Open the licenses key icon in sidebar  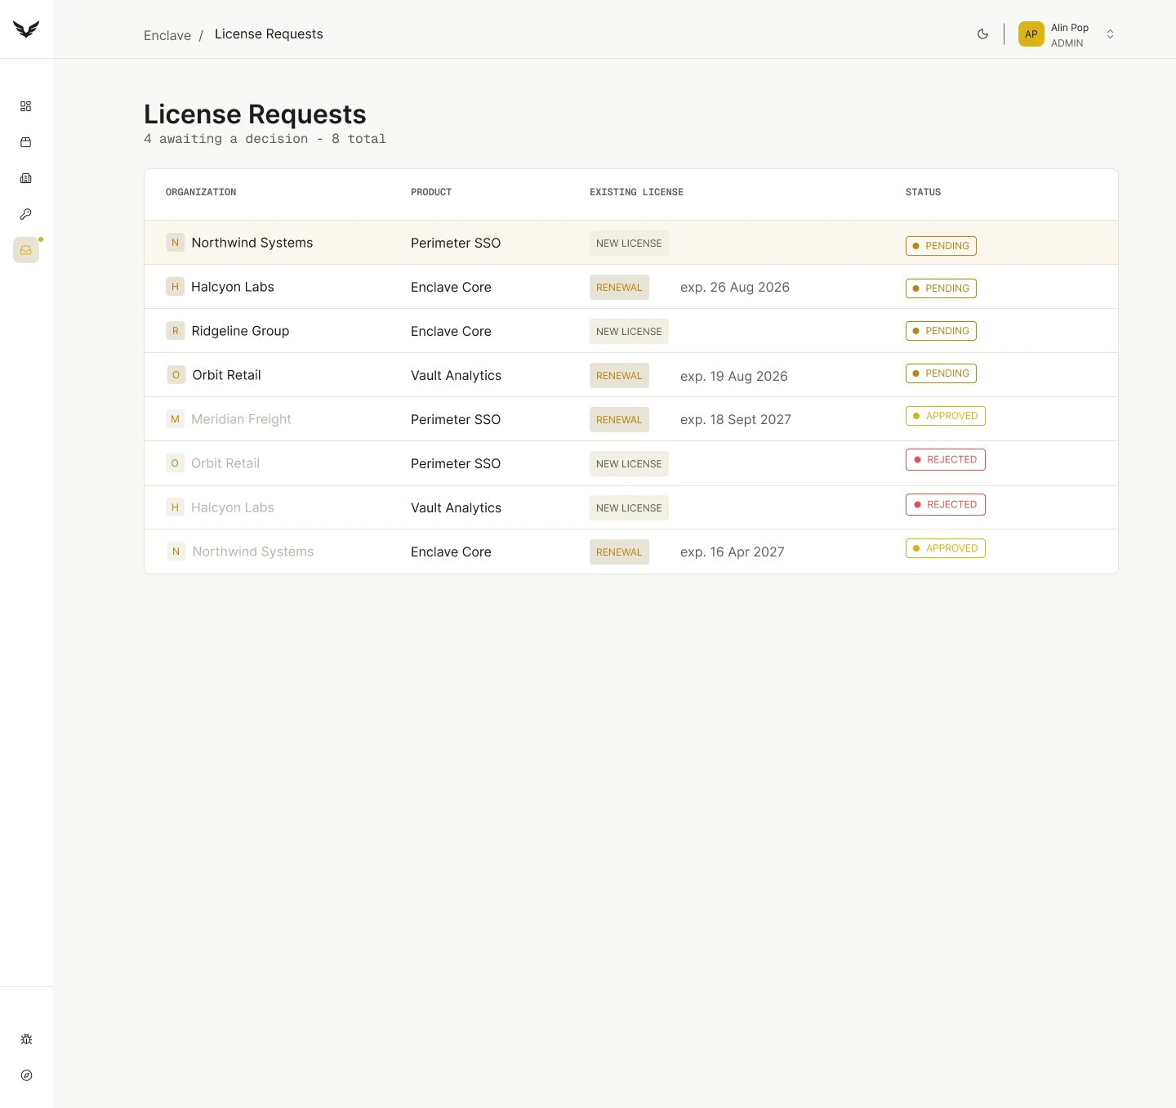[26, 214]
